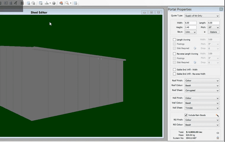Click the Width input field
This screenshot has height=142, width=225.
(x=190, y=23)
